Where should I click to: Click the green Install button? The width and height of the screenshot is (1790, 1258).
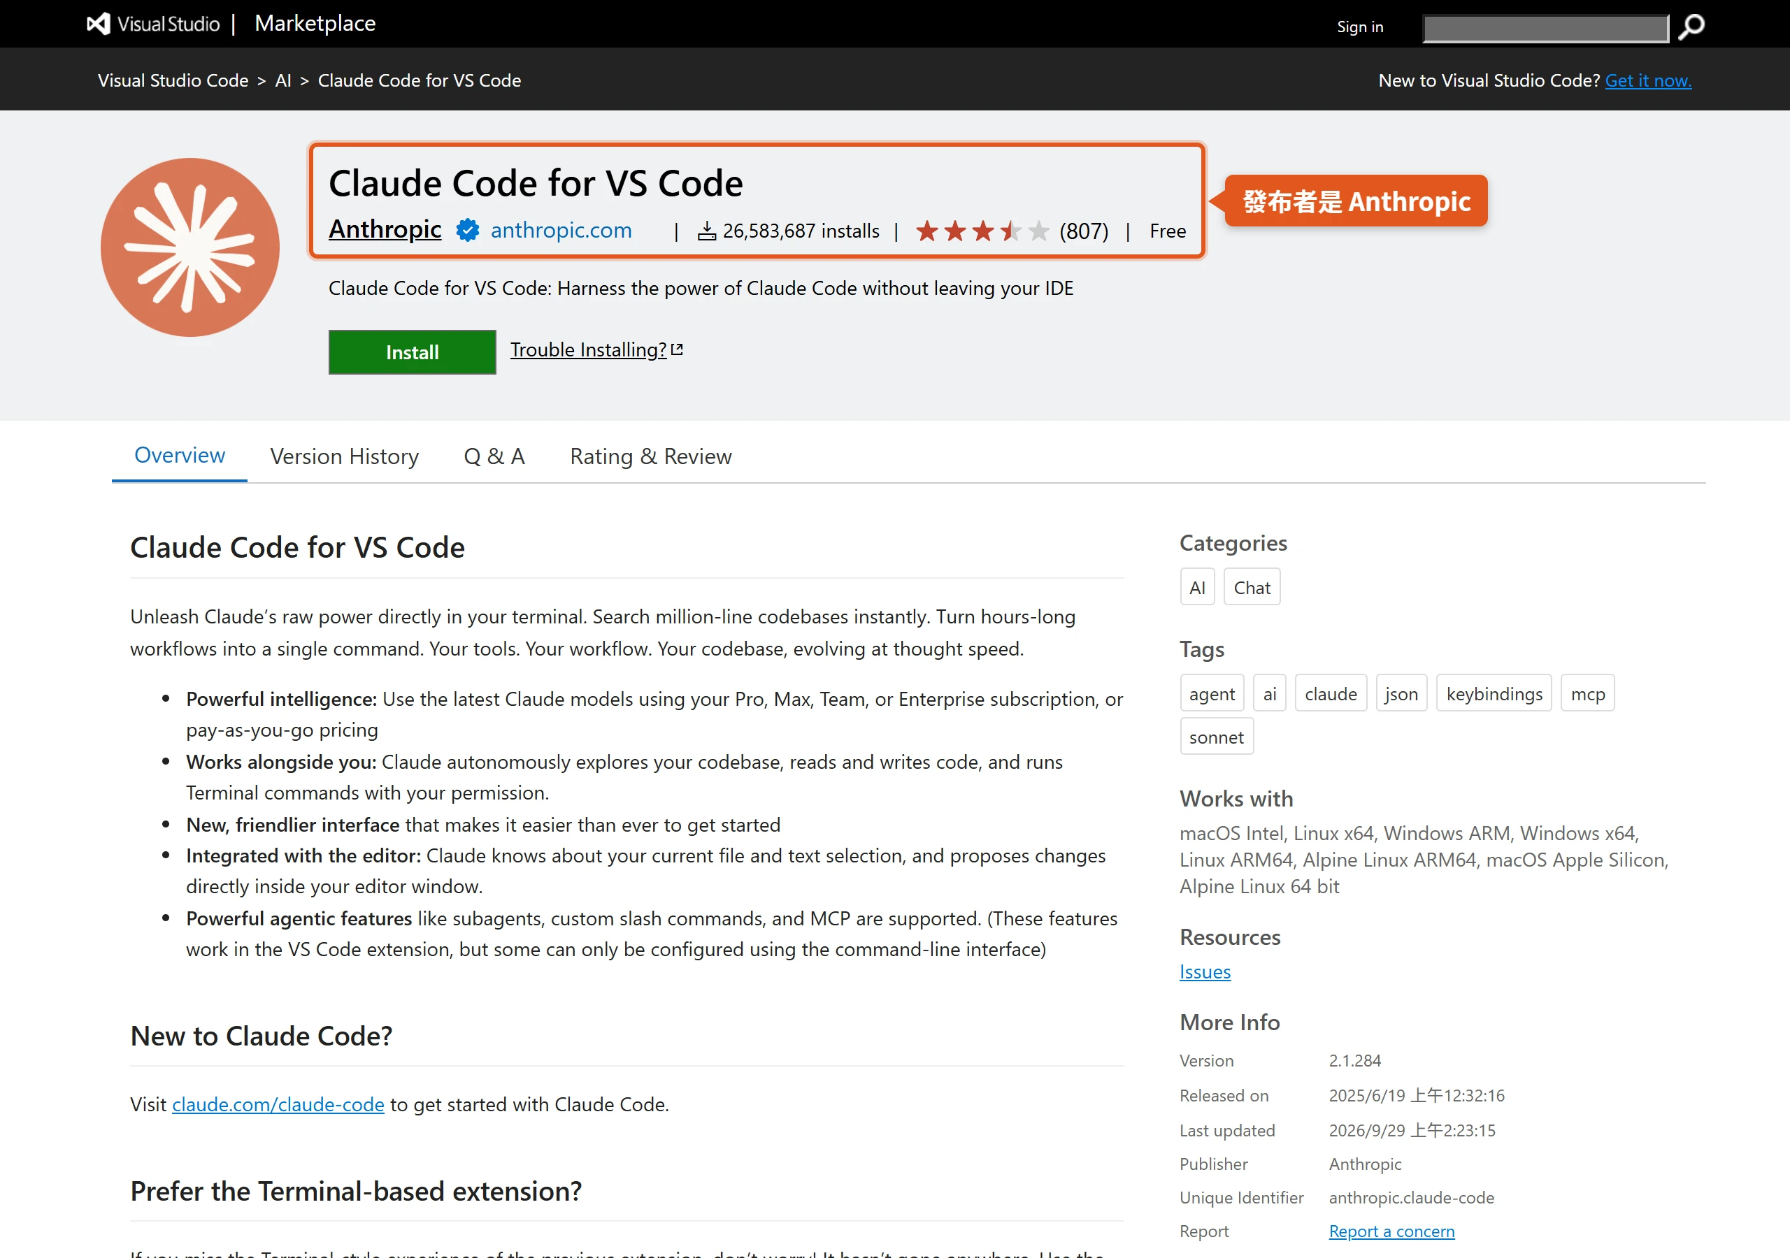[x=412, y=352]
